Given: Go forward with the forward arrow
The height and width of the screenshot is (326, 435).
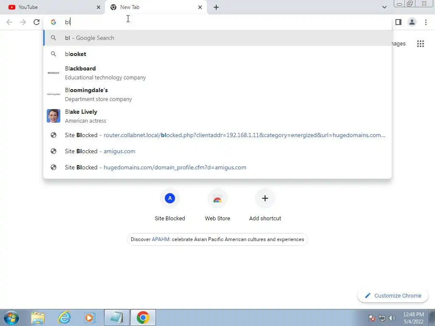Looking at the screenshot, I should pyautogui.click(x=23, y=22).
